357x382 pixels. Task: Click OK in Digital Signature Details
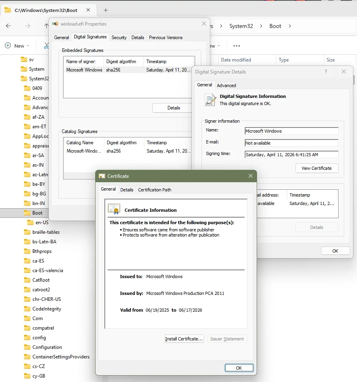pyautogui.click(x=335, y=251)
